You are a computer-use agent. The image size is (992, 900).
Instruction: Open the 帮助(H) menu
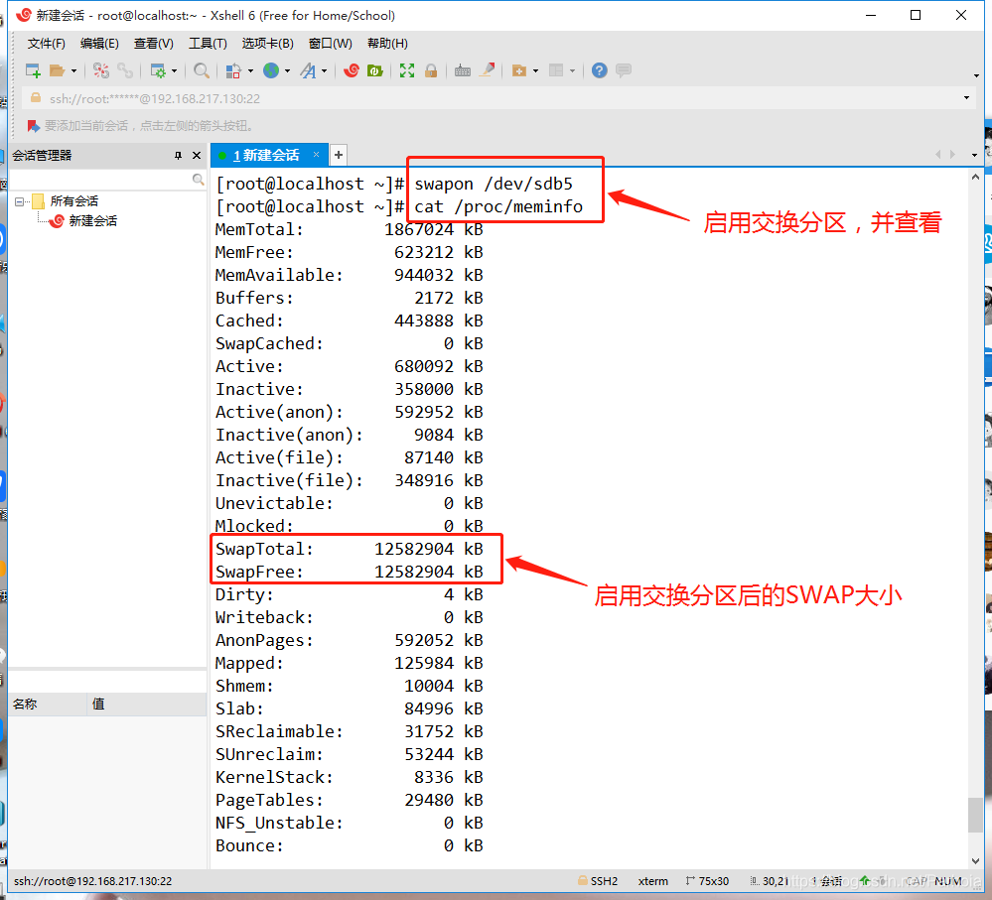pos(387,44)
